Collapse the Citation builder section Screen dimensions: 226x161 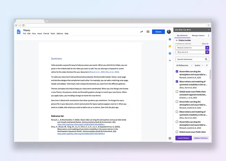click(176, 40)
